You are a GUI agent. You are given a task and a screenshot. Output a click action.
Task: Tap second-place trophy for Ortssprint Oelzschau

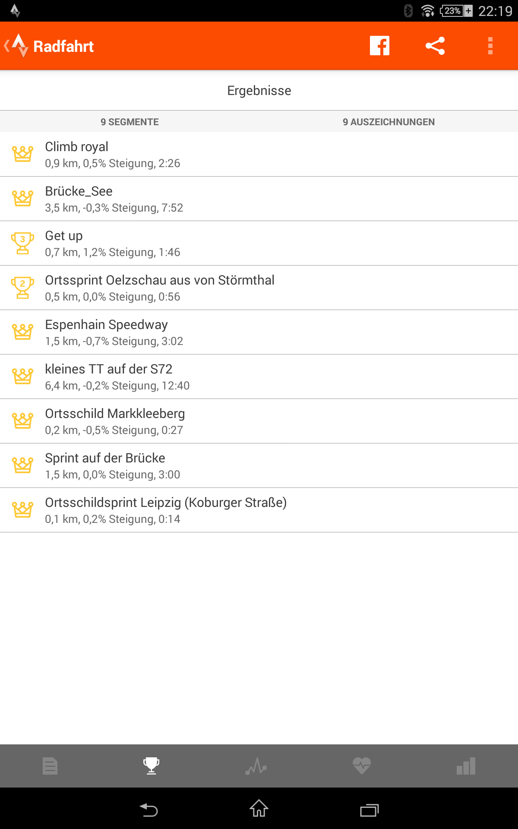(22, 288)
